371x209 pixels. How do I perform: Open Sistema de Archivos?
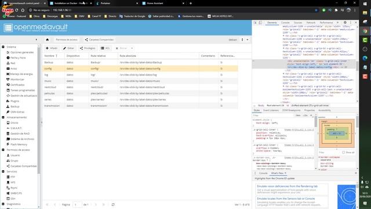pos(22,139)
